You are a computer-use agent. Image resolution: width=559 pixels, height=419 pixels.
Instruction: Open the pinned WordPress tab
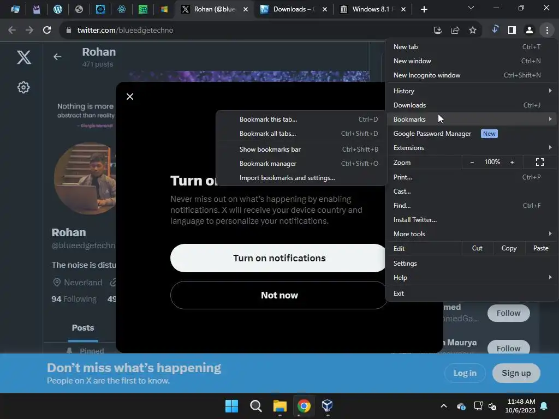click(58, 9)
